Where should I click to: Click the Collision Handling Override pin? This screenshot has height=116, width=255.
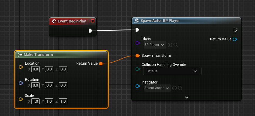[138, 69]
